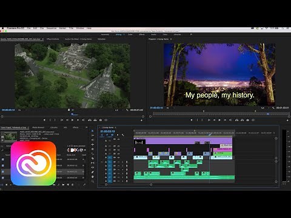
Task: Toggle V1 track output eye
Action: (118, 157)
